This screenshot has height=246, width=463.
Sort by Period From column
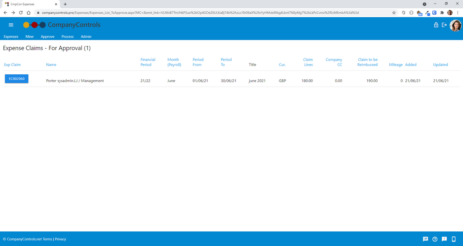[198, 62]
